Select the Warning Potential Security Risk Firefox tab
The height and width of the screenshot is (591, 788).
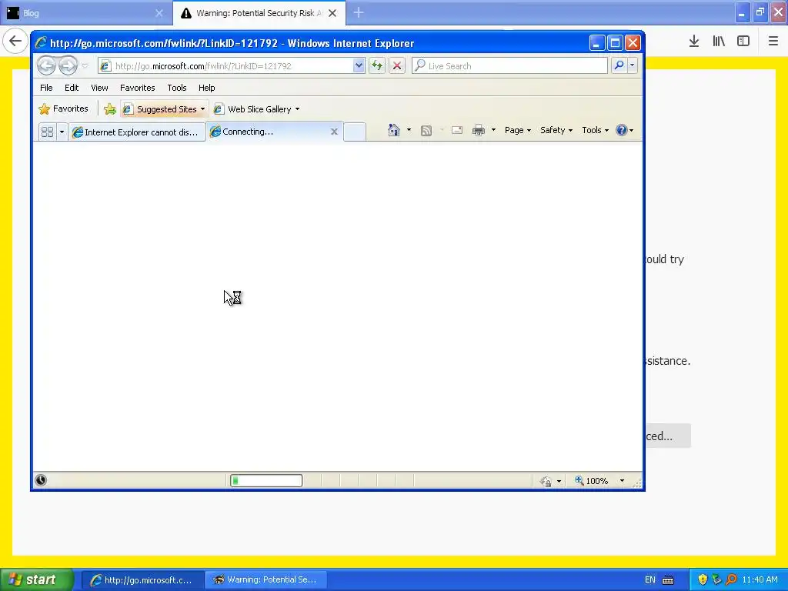[259, 13]
